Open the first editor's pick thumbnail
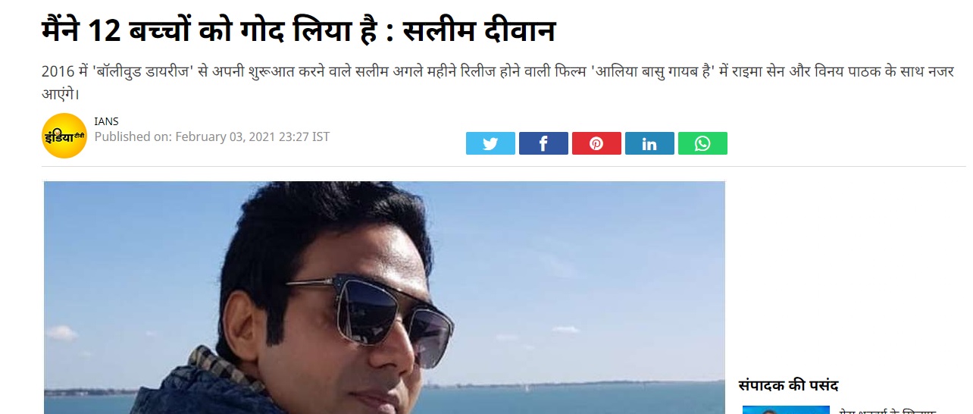The width and height of the screenshot is (973, 414). point(786,409)
